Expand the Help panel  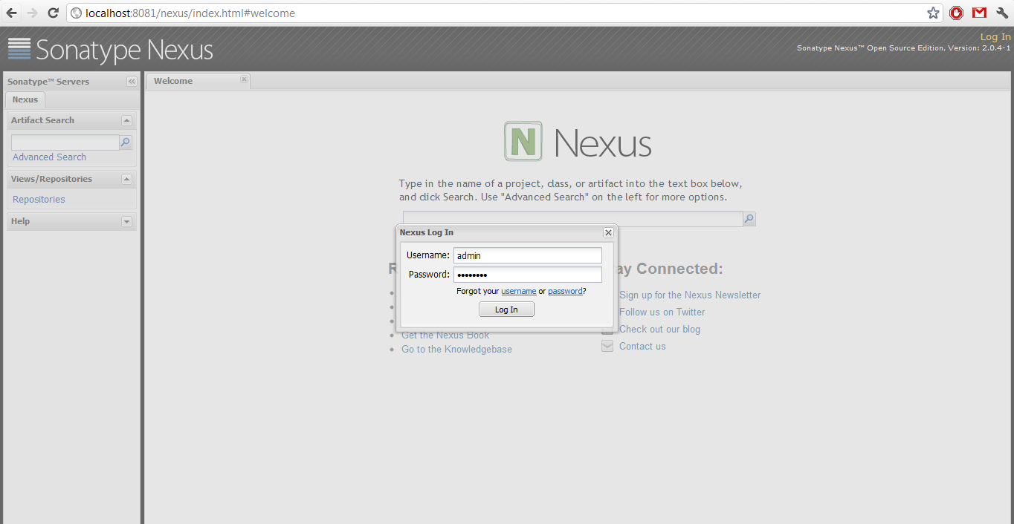pos(126,221)
